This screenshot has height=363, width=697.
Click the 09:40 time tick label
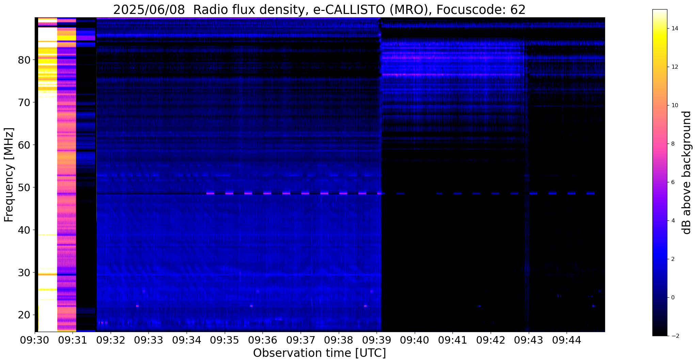click(415, 340)
